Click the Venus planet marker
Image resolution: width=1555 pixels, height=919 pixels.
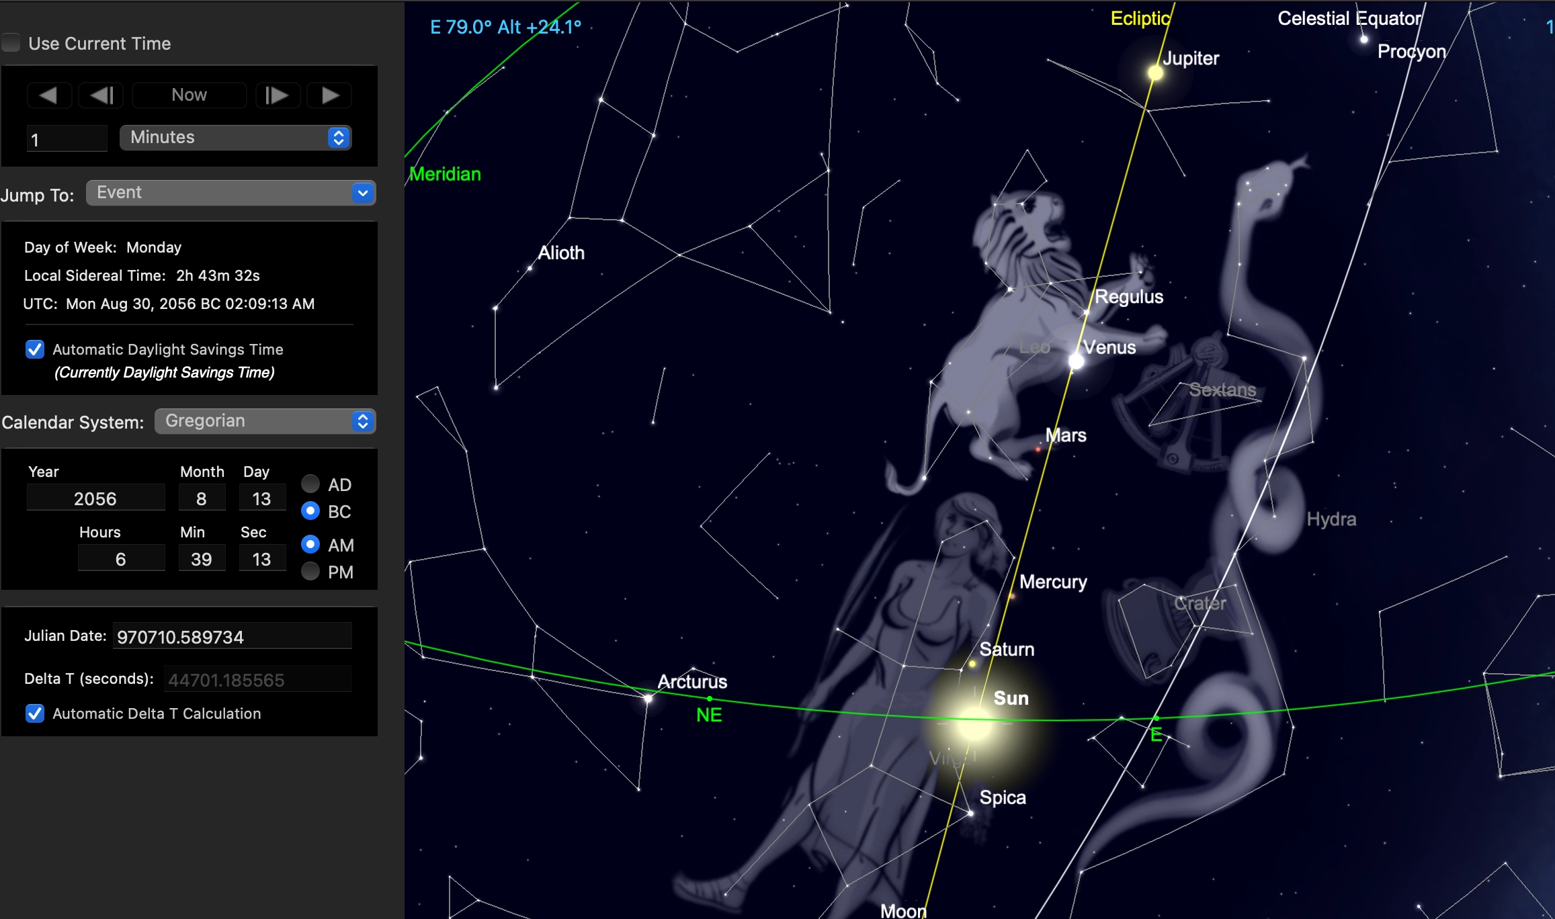click(1076, 361)
